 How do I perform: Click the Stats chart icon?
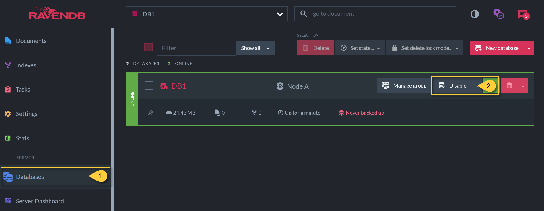coord(8,138)
